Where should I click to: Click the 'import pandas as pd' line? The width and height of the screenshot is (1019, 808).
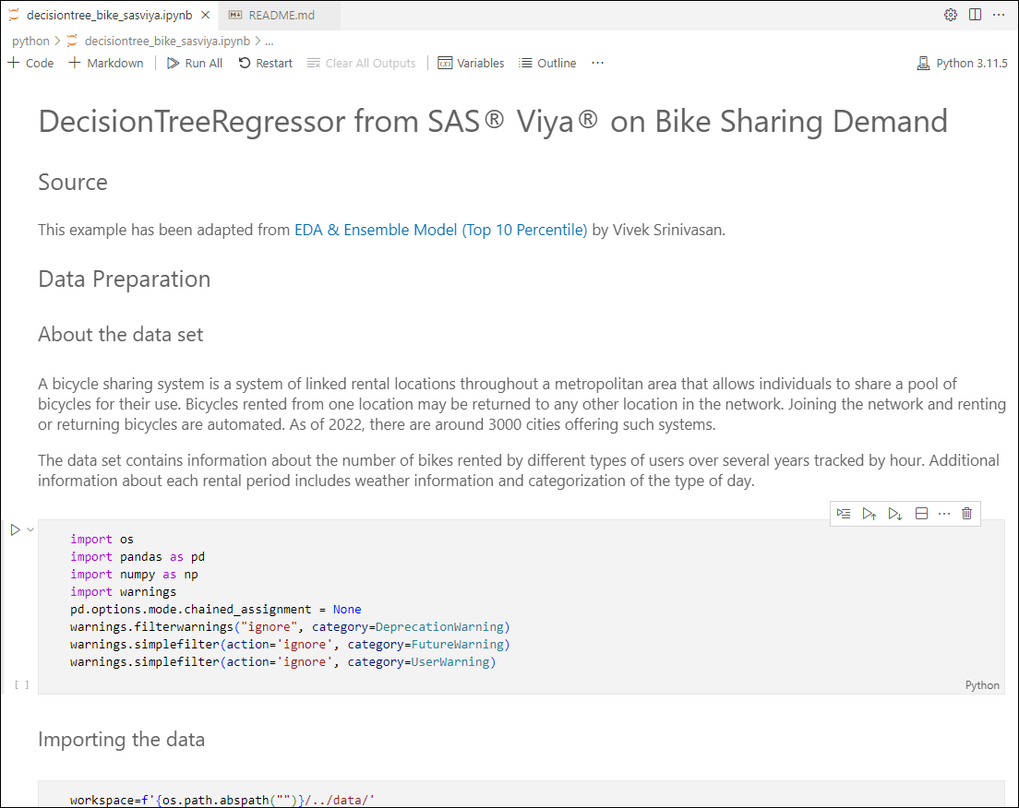(x=138, y=556)
